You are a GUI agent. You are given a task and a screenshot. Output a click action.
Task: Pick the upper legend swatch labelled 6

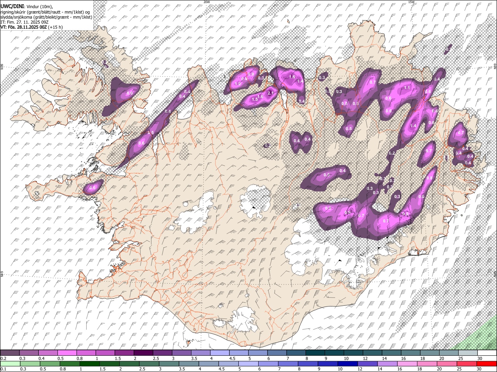(x=277, y=353)
